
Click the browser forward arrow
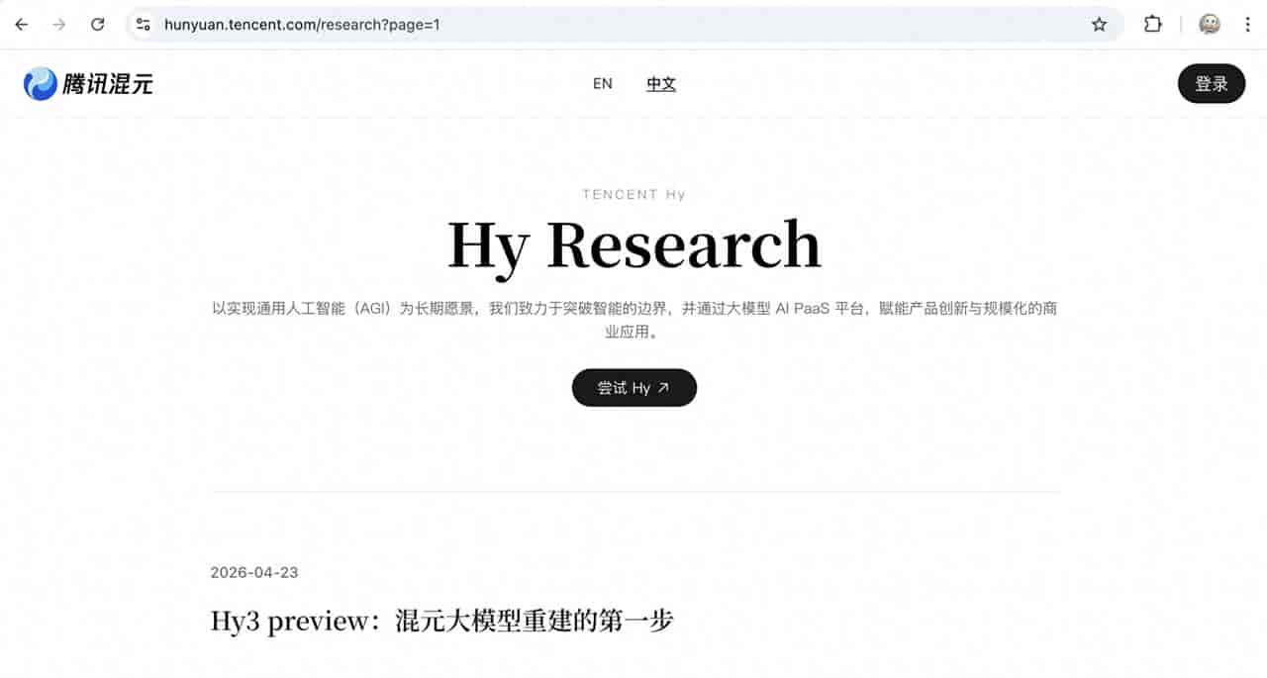(x=59, y=25)
